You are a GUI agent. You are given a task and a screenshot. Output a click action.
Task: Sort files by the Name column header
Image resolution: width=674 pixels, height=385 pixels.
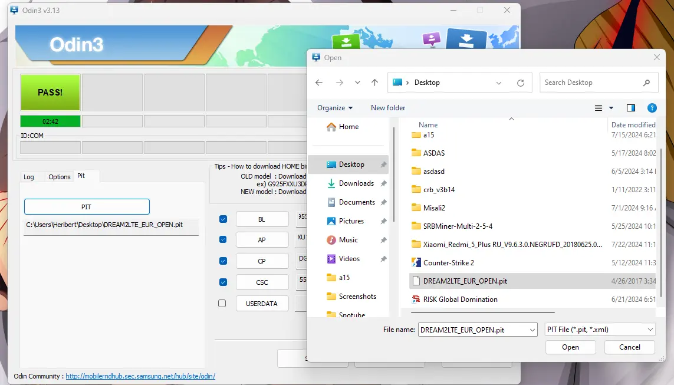[x=428, y=125]
